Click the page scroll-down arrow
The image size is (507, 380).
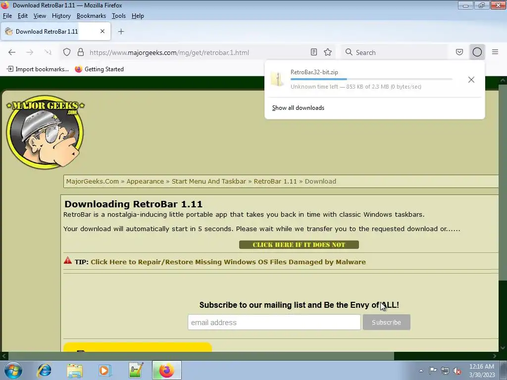[503, 348]
